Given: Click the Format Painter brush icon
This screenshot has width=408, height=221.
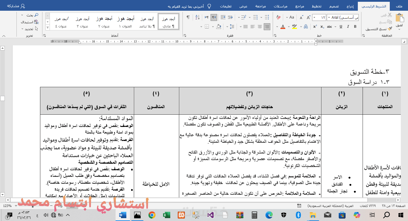Looking at the screenshot, I should coord(389,29).
